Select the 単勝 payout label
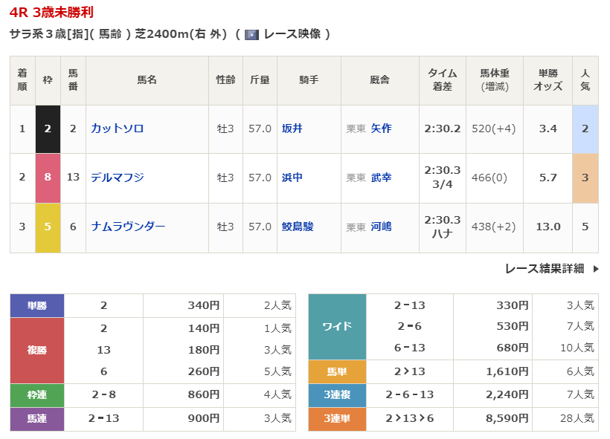This screenshot has width=610, height=439. (x=36, y=305)
